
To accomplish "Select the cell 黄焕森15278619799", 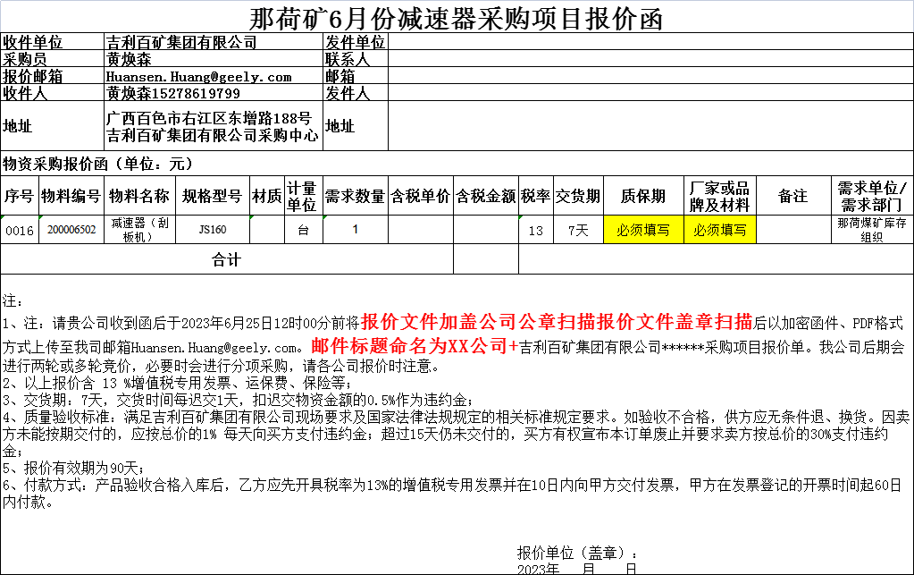I will 213,93.
